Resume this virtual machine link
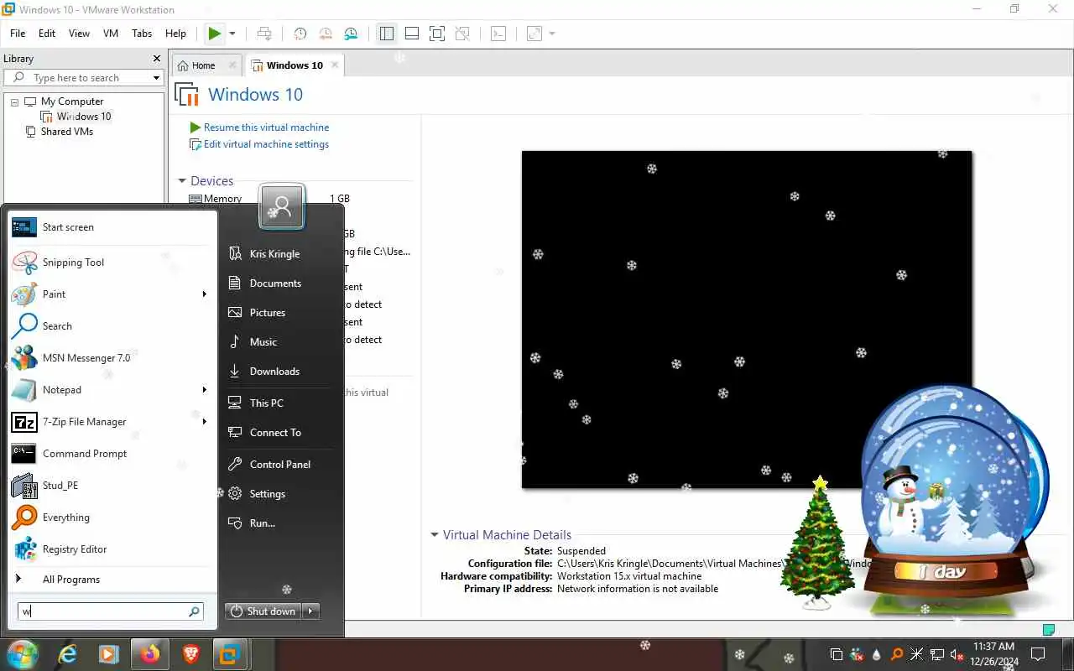This screenshot has width=1074, height=671. 266,127
